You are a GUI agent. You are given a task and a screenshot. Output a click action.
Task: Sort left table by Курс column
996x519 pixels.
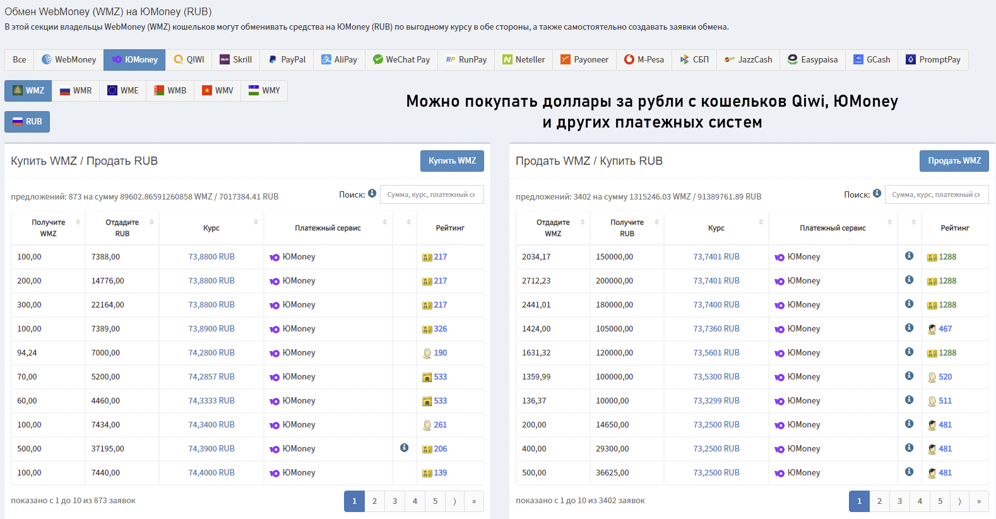pos(211,228)
